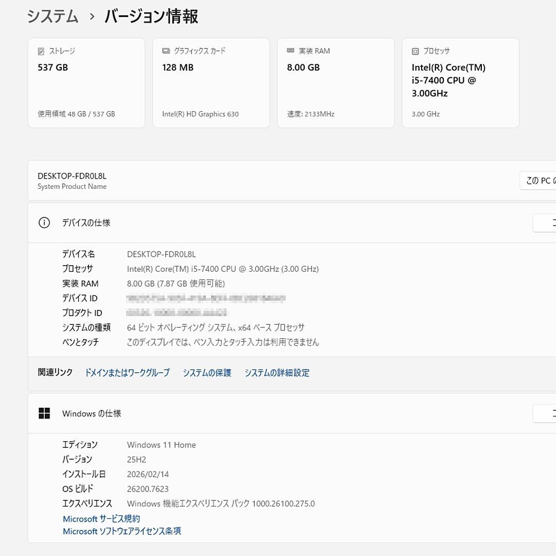Viewport: 556px width, 556px height.
Task: Click the Windows logo icon
Action: tap(44, 413)
